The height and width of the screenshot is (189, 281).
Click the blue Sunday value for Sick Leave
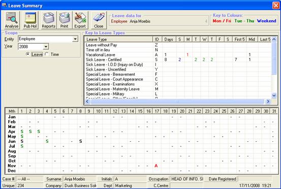[x=179, y=59]
